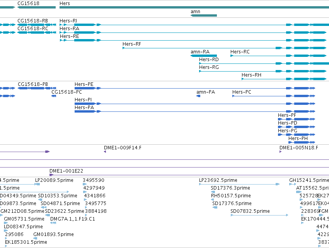Select the LP20089.5prime EST label
Screen dimensions: 329x248
click(54, 181)
